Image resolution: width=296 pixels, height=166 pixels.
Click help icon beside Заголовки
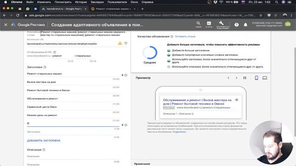click(x=45, y=67)
